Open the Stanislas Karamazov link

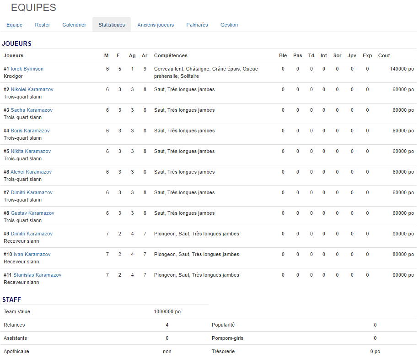coord(37,275)
